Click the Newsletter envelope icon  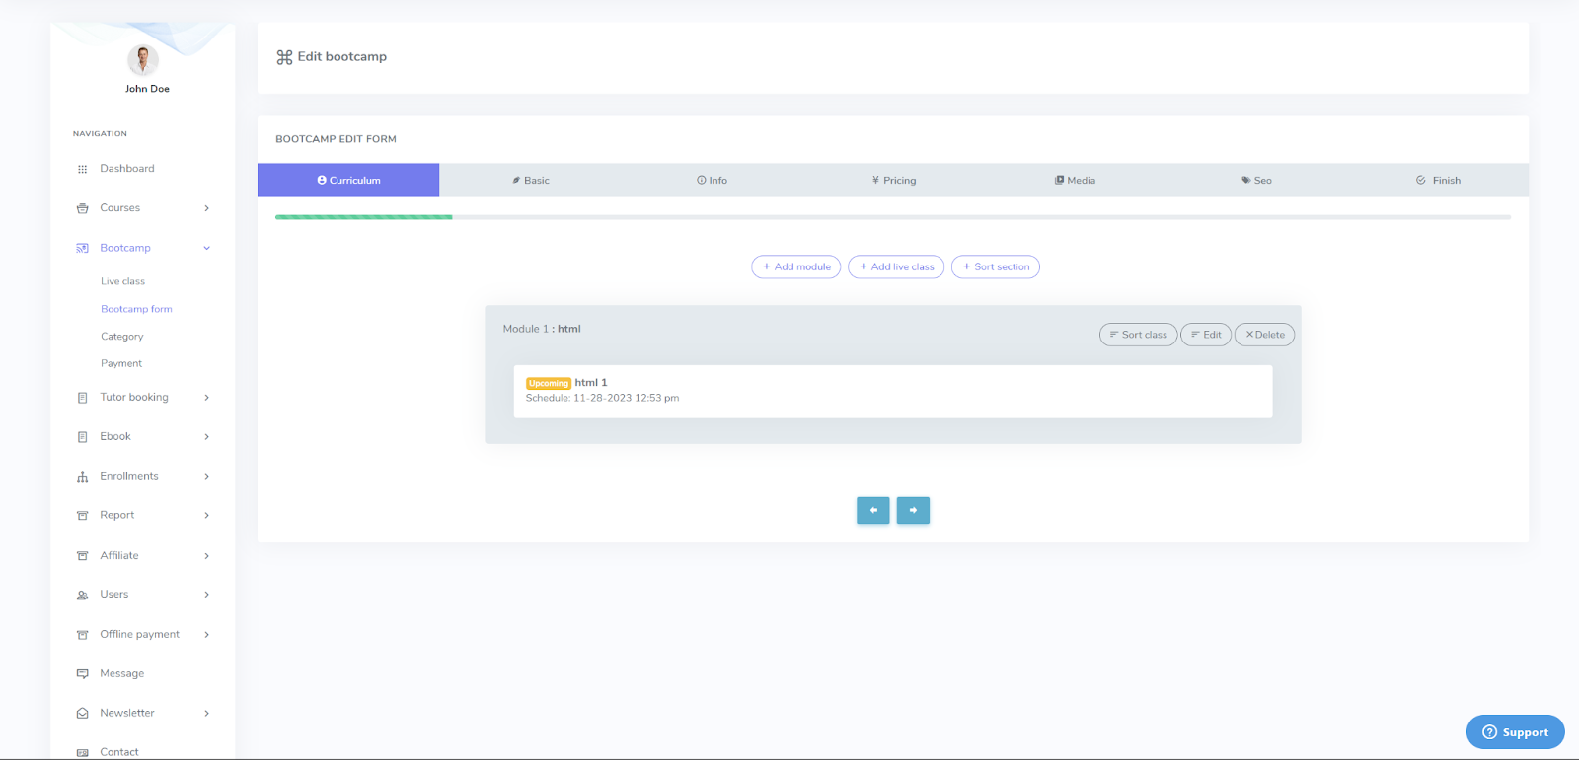coord(82,714)
